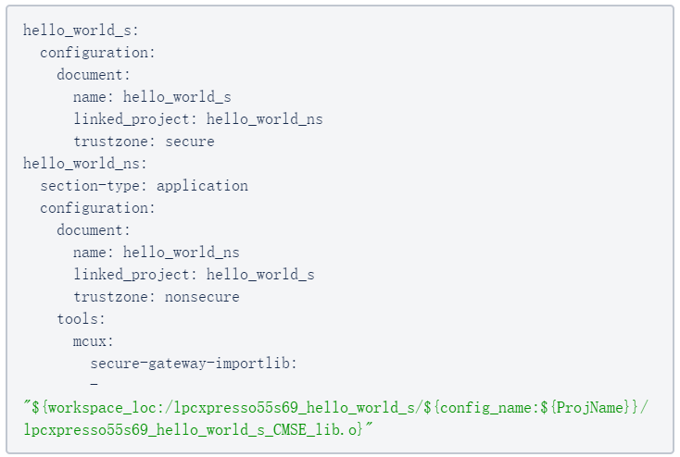Image resolution: width=680 pixels, height=457 pixels.
Task: Click "configuration:" directly beneath the hello_world_s key
Action: click(x=97, y=53)
